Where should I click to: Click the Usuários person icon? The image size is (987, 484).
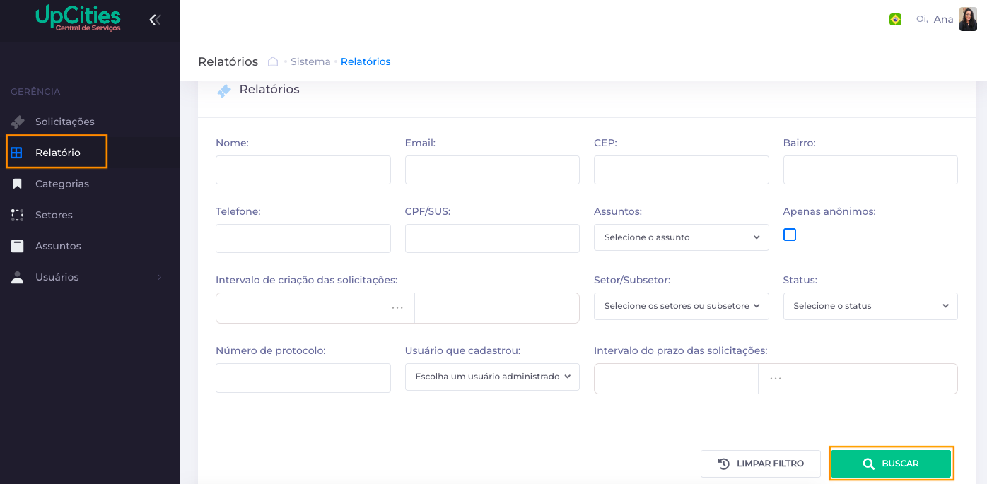(x=18, y=277)
